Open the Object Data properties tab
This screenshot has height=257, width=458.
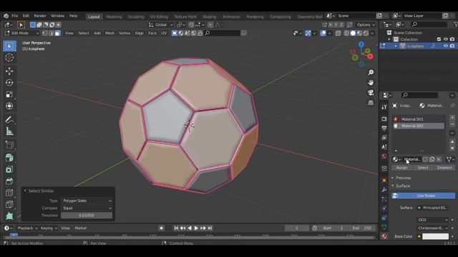click(384, 227)
